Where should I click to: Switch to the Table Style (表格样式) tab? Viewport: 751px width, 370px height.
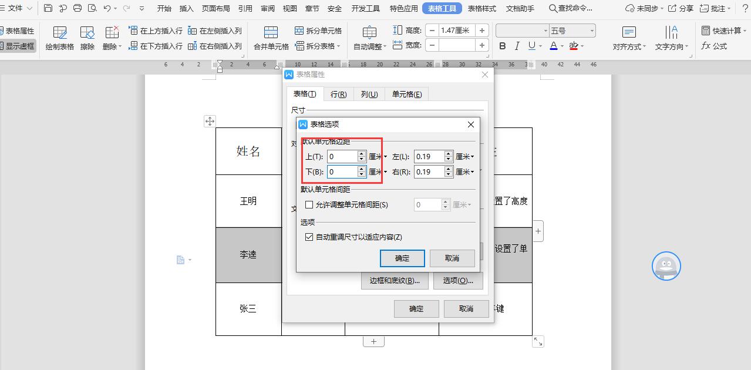481,8
